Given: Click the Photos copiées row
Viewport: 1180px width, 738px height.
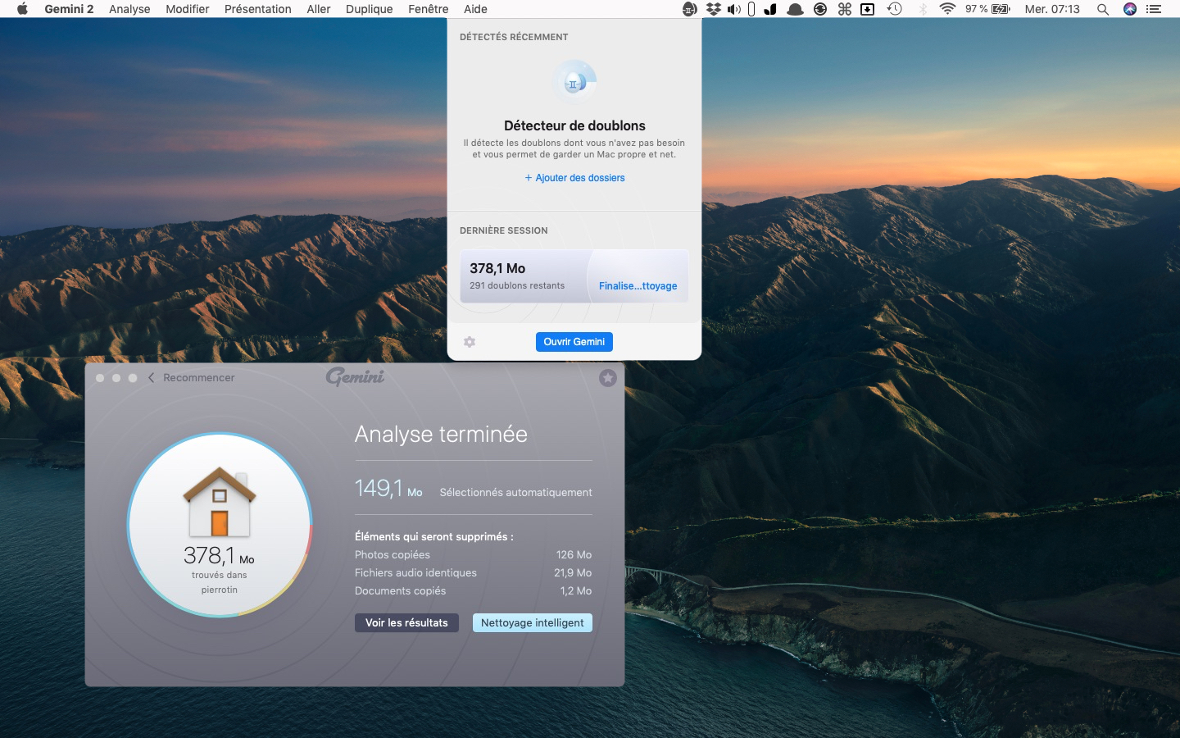Looking at the screenshot, I should 474,555.
